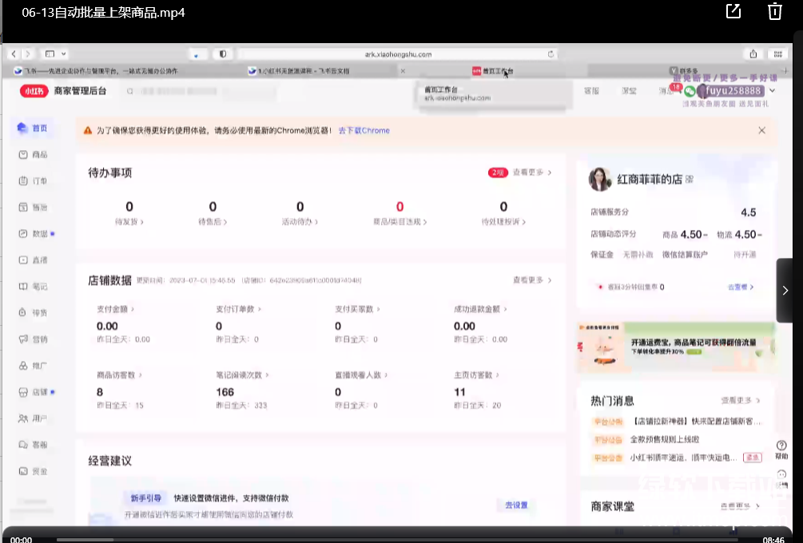Open 待发货 pending shipment count
803x543 pixels.
(129, 213)
